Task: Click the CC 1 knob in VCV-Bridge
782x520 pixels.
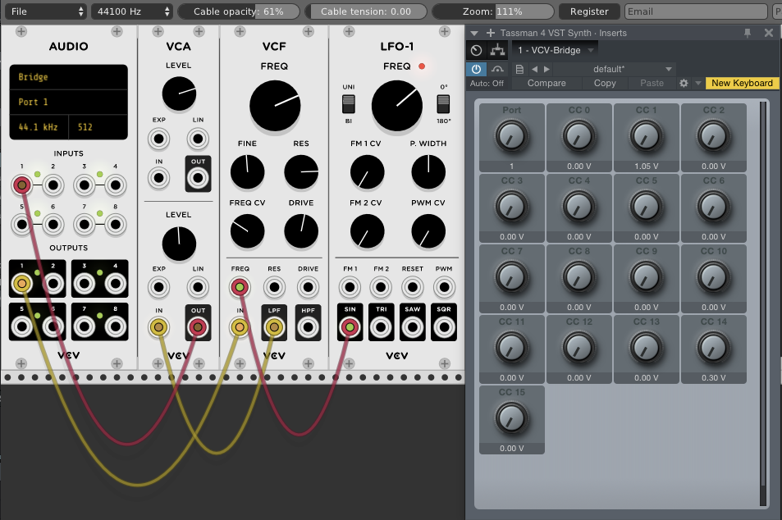Action: (646, 137)
